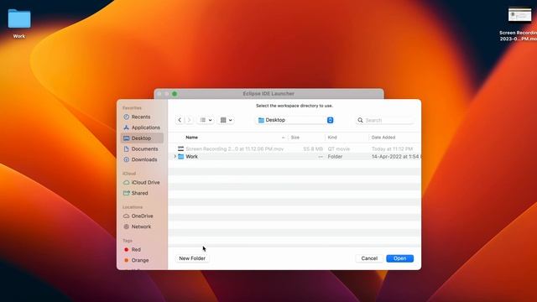Go back with the left chevron
Viewport: 537px width, 302px height.
click(180, 120)
